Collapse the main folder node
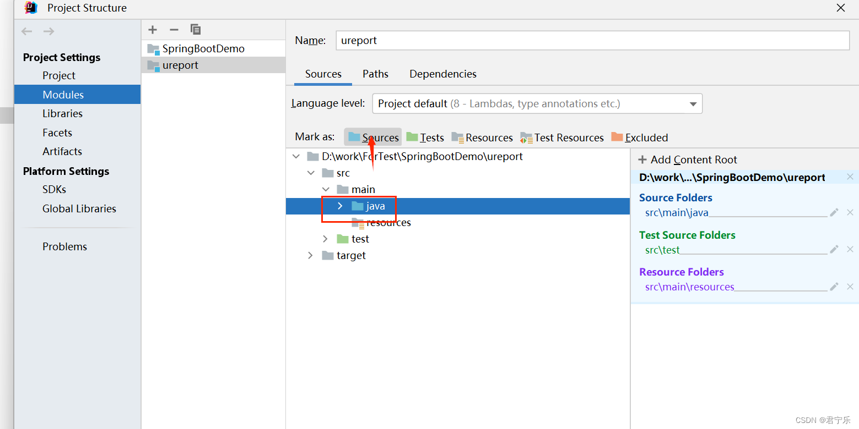 click(x=326, y=189)
